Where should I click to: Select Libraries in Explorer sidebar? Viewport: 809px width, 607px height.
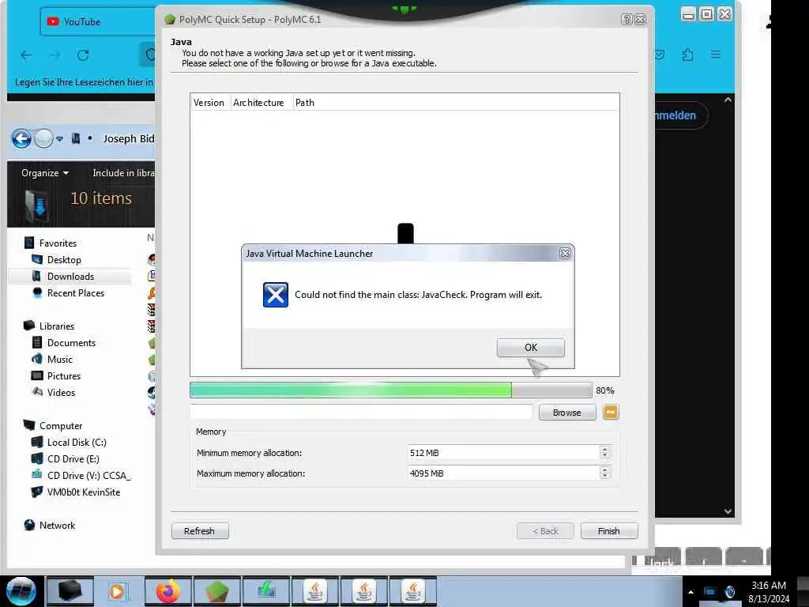pos(57,326)
